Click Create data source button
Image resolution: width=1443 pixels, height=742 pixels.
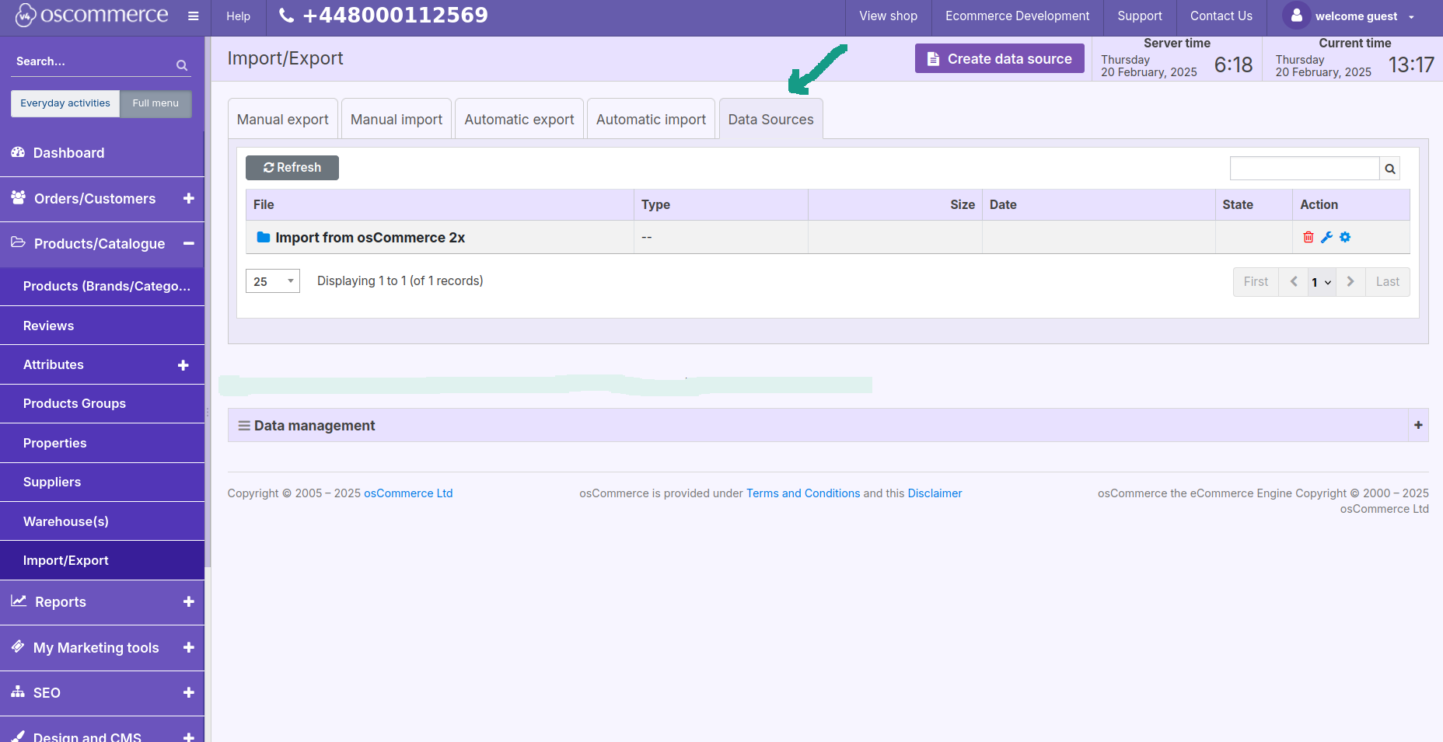pyautogui.click(x=1000, y=58)
